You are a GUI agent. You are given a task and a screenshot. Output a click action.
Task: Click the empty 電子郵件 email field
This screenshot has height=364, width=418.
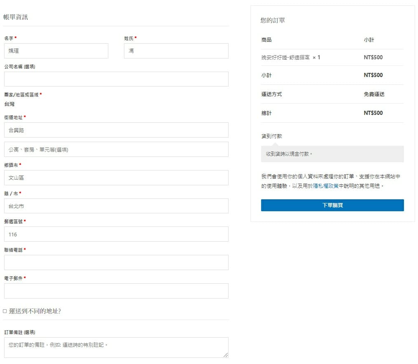pos(116,291)
